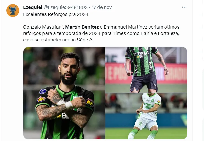Click the Sudamericana badge on player's sleeve

[x=43, y=91]
